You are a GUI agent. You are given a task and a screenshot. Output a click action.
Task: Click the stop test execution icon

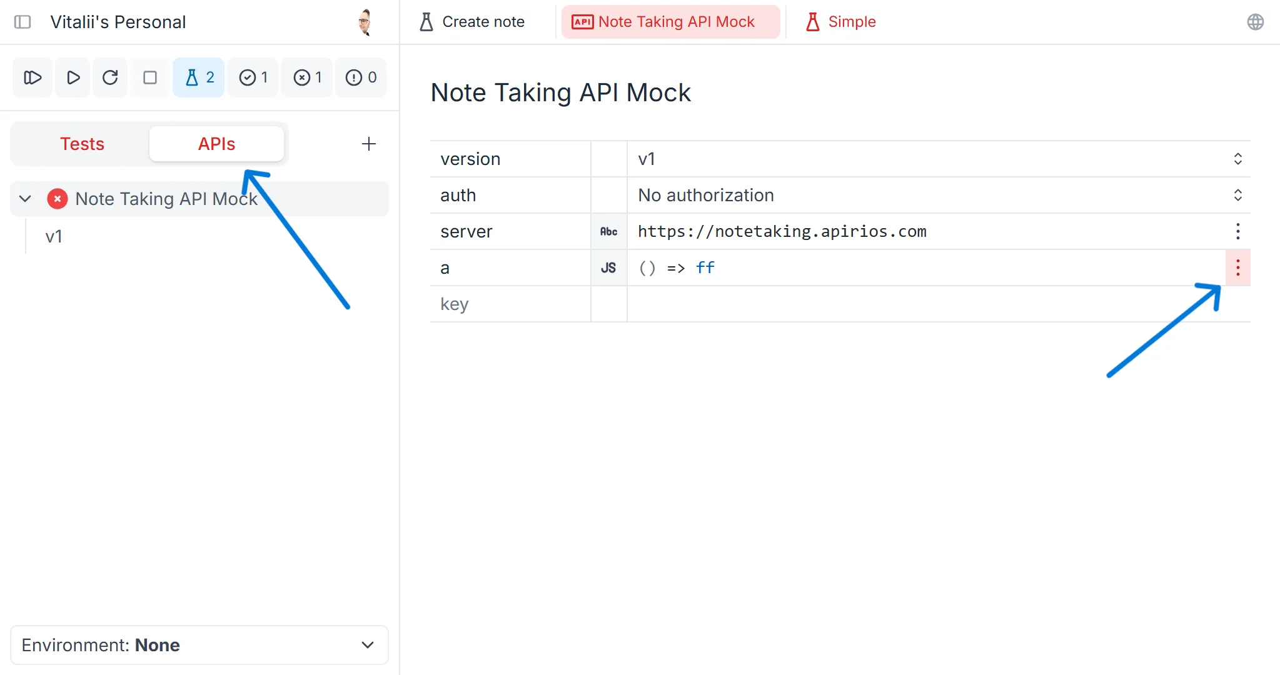148,77
